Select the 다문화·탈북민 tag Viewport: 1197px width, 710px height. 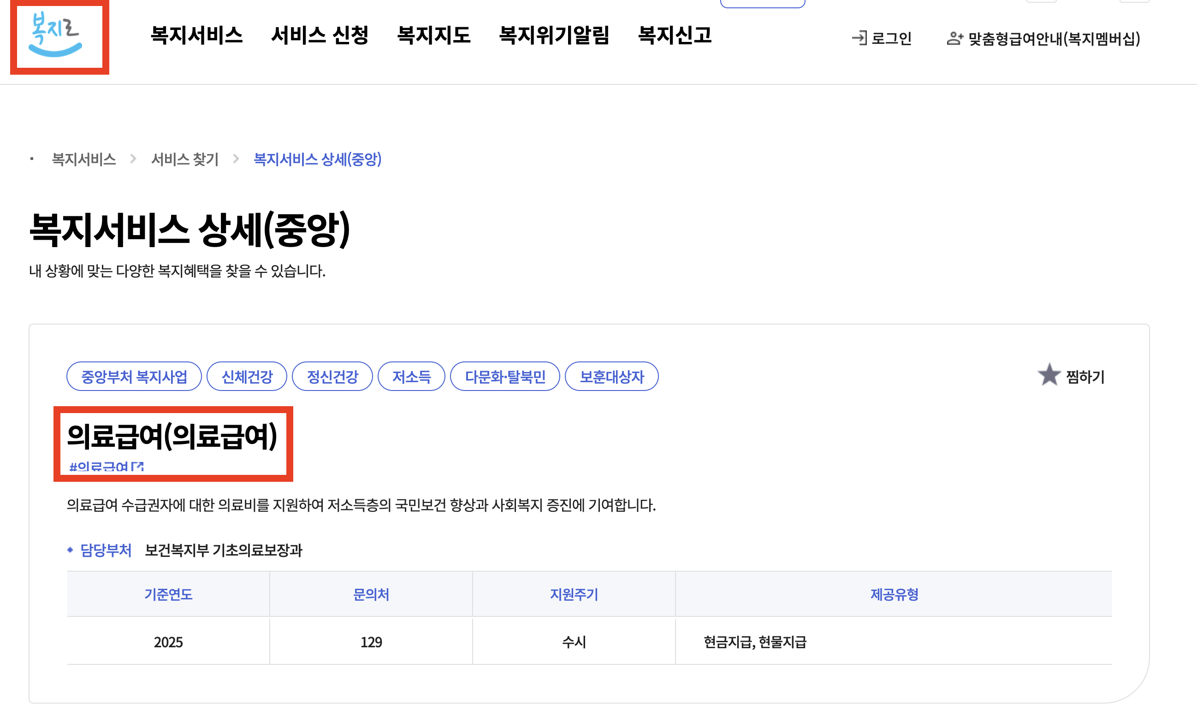505,377
